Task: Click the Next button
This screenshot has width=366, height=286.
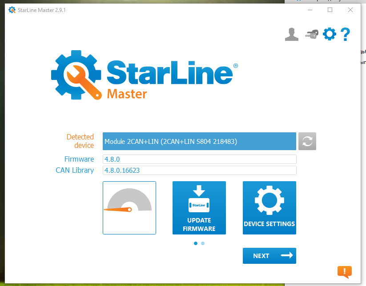Action: tap(269, 256)
